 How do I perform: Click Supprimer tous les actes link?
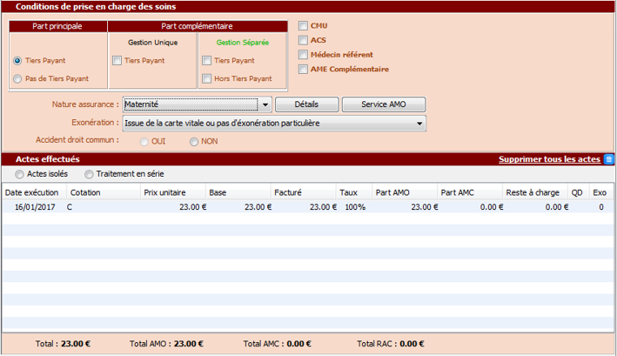click(x=548, y=159)
